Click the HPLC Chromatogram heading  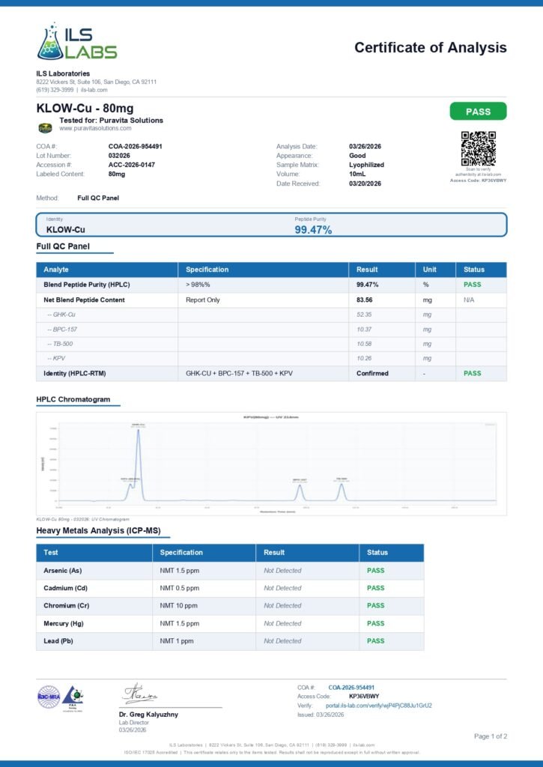[73, 399]
